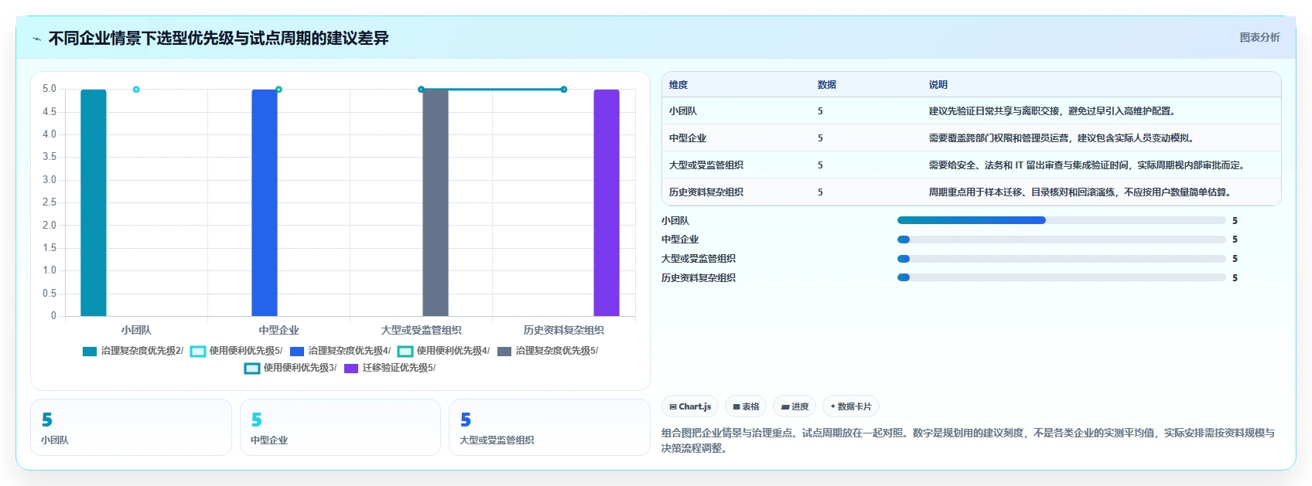Image resolution: width=1312 pixels, height=486 pixels.
Task: Select the 大型或受监管组织 table row cell
Action: tap(706, 165)
